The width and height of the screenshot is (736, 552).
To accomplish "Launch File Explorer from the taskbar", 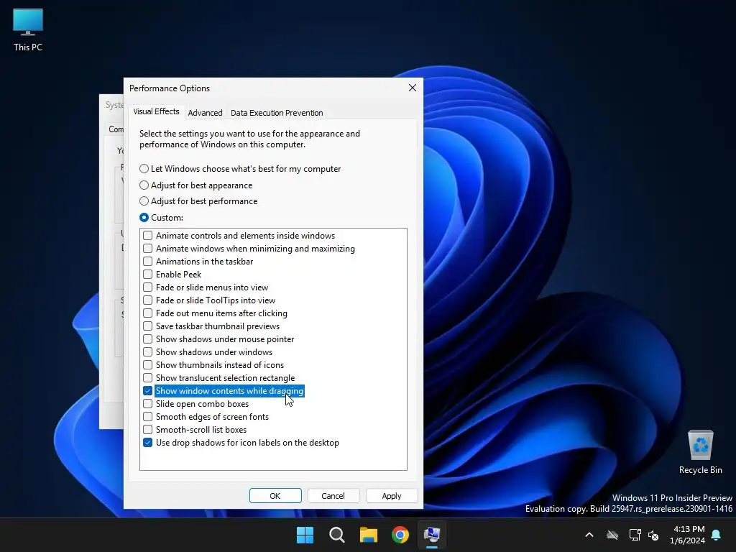I will pyautogui.click(x=369, y=535).
